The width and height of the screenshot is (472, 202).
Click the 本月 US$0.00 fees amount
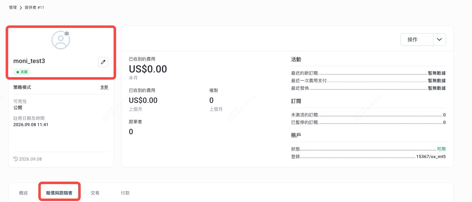[x=148, y=69]
